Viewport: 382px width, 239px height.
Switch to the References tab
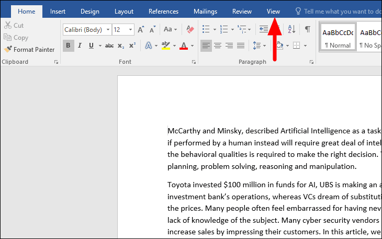[x=163, y=11]
